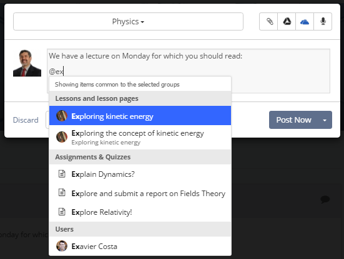344x259 pixels.
Task: Select the OneDrive cloud icon
Action: point(305,21)
